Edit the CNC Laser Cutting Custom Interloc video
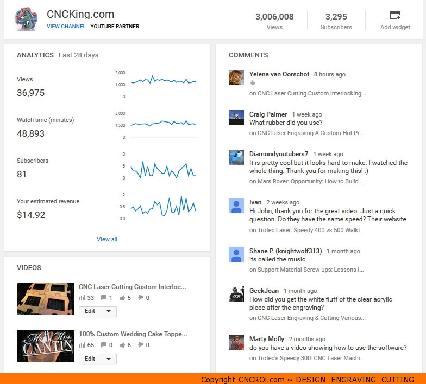Viewport: 426px width, 384px height. coord(90,311)
